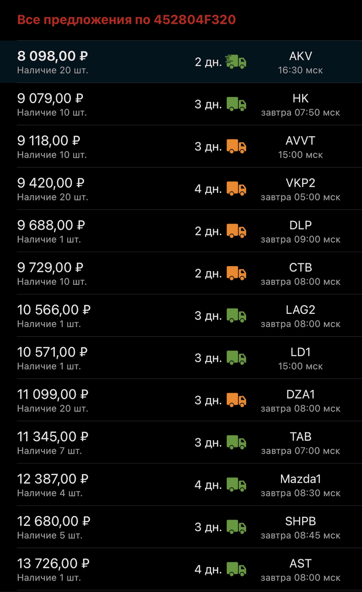The width and height of the screenshot is (362, 592).
Task: Select the 11 345,00 ₽ offer
Action: click(x=52, y=437)
